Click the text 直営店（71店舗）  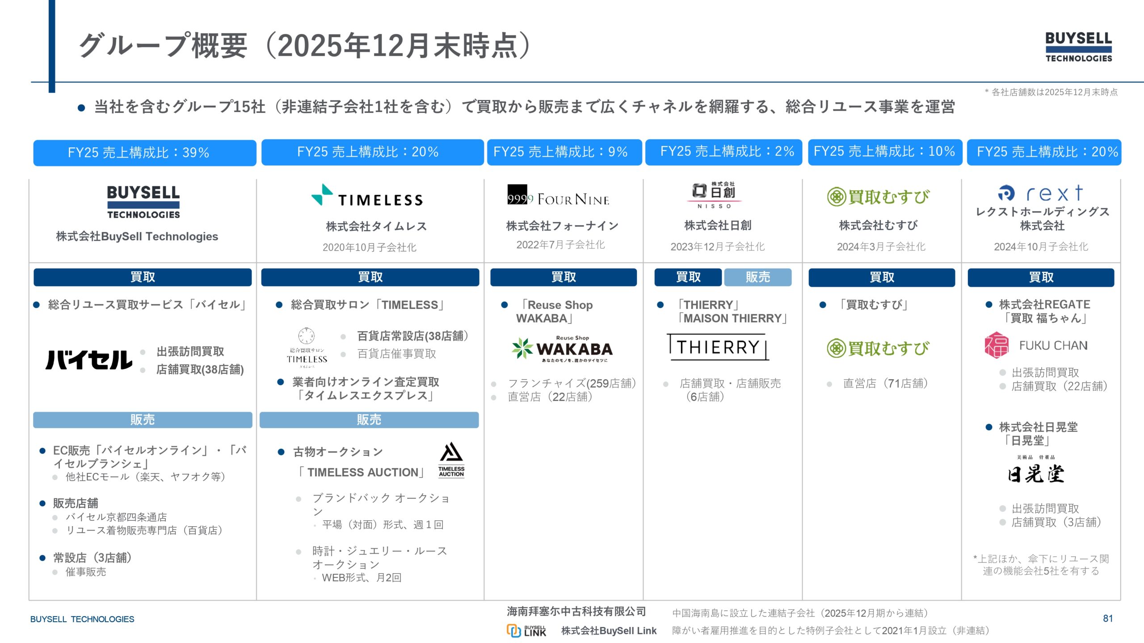[x=885, y=384]
